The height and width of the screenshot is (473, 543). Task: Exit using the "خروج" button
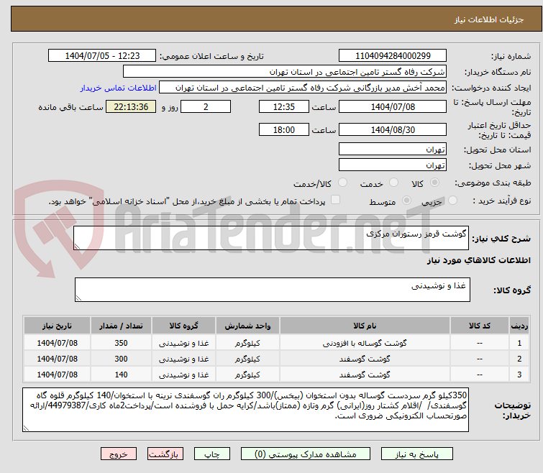[119, 454]
